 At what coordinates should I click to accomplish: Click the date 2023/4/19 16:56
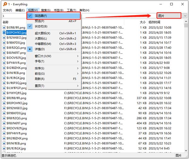coord(160,133)
